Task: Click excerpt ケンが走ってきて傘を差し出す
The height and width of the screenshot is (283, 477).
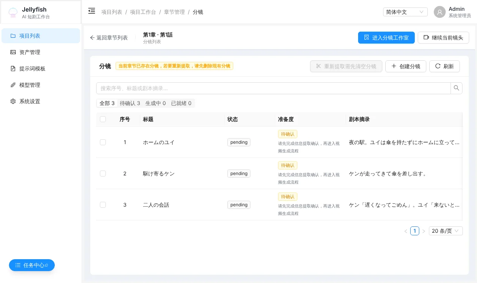Action: [388, 174]
